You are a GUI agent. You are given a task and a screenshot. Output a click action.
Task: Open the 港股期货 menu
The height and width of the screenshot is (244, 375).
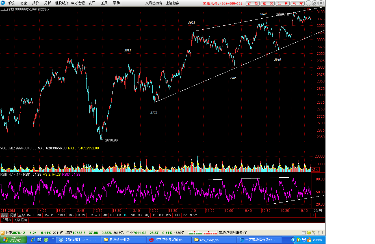point(62,3)
